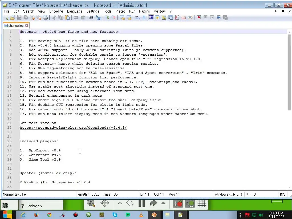Click the magnifier zoom tool in bottom bar
292x219 pixels.
(x=91, y=203)
